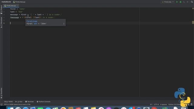194x109 pixels.
Task: Click the stop button in top toolbar
Action: click(x=188, y=2)
